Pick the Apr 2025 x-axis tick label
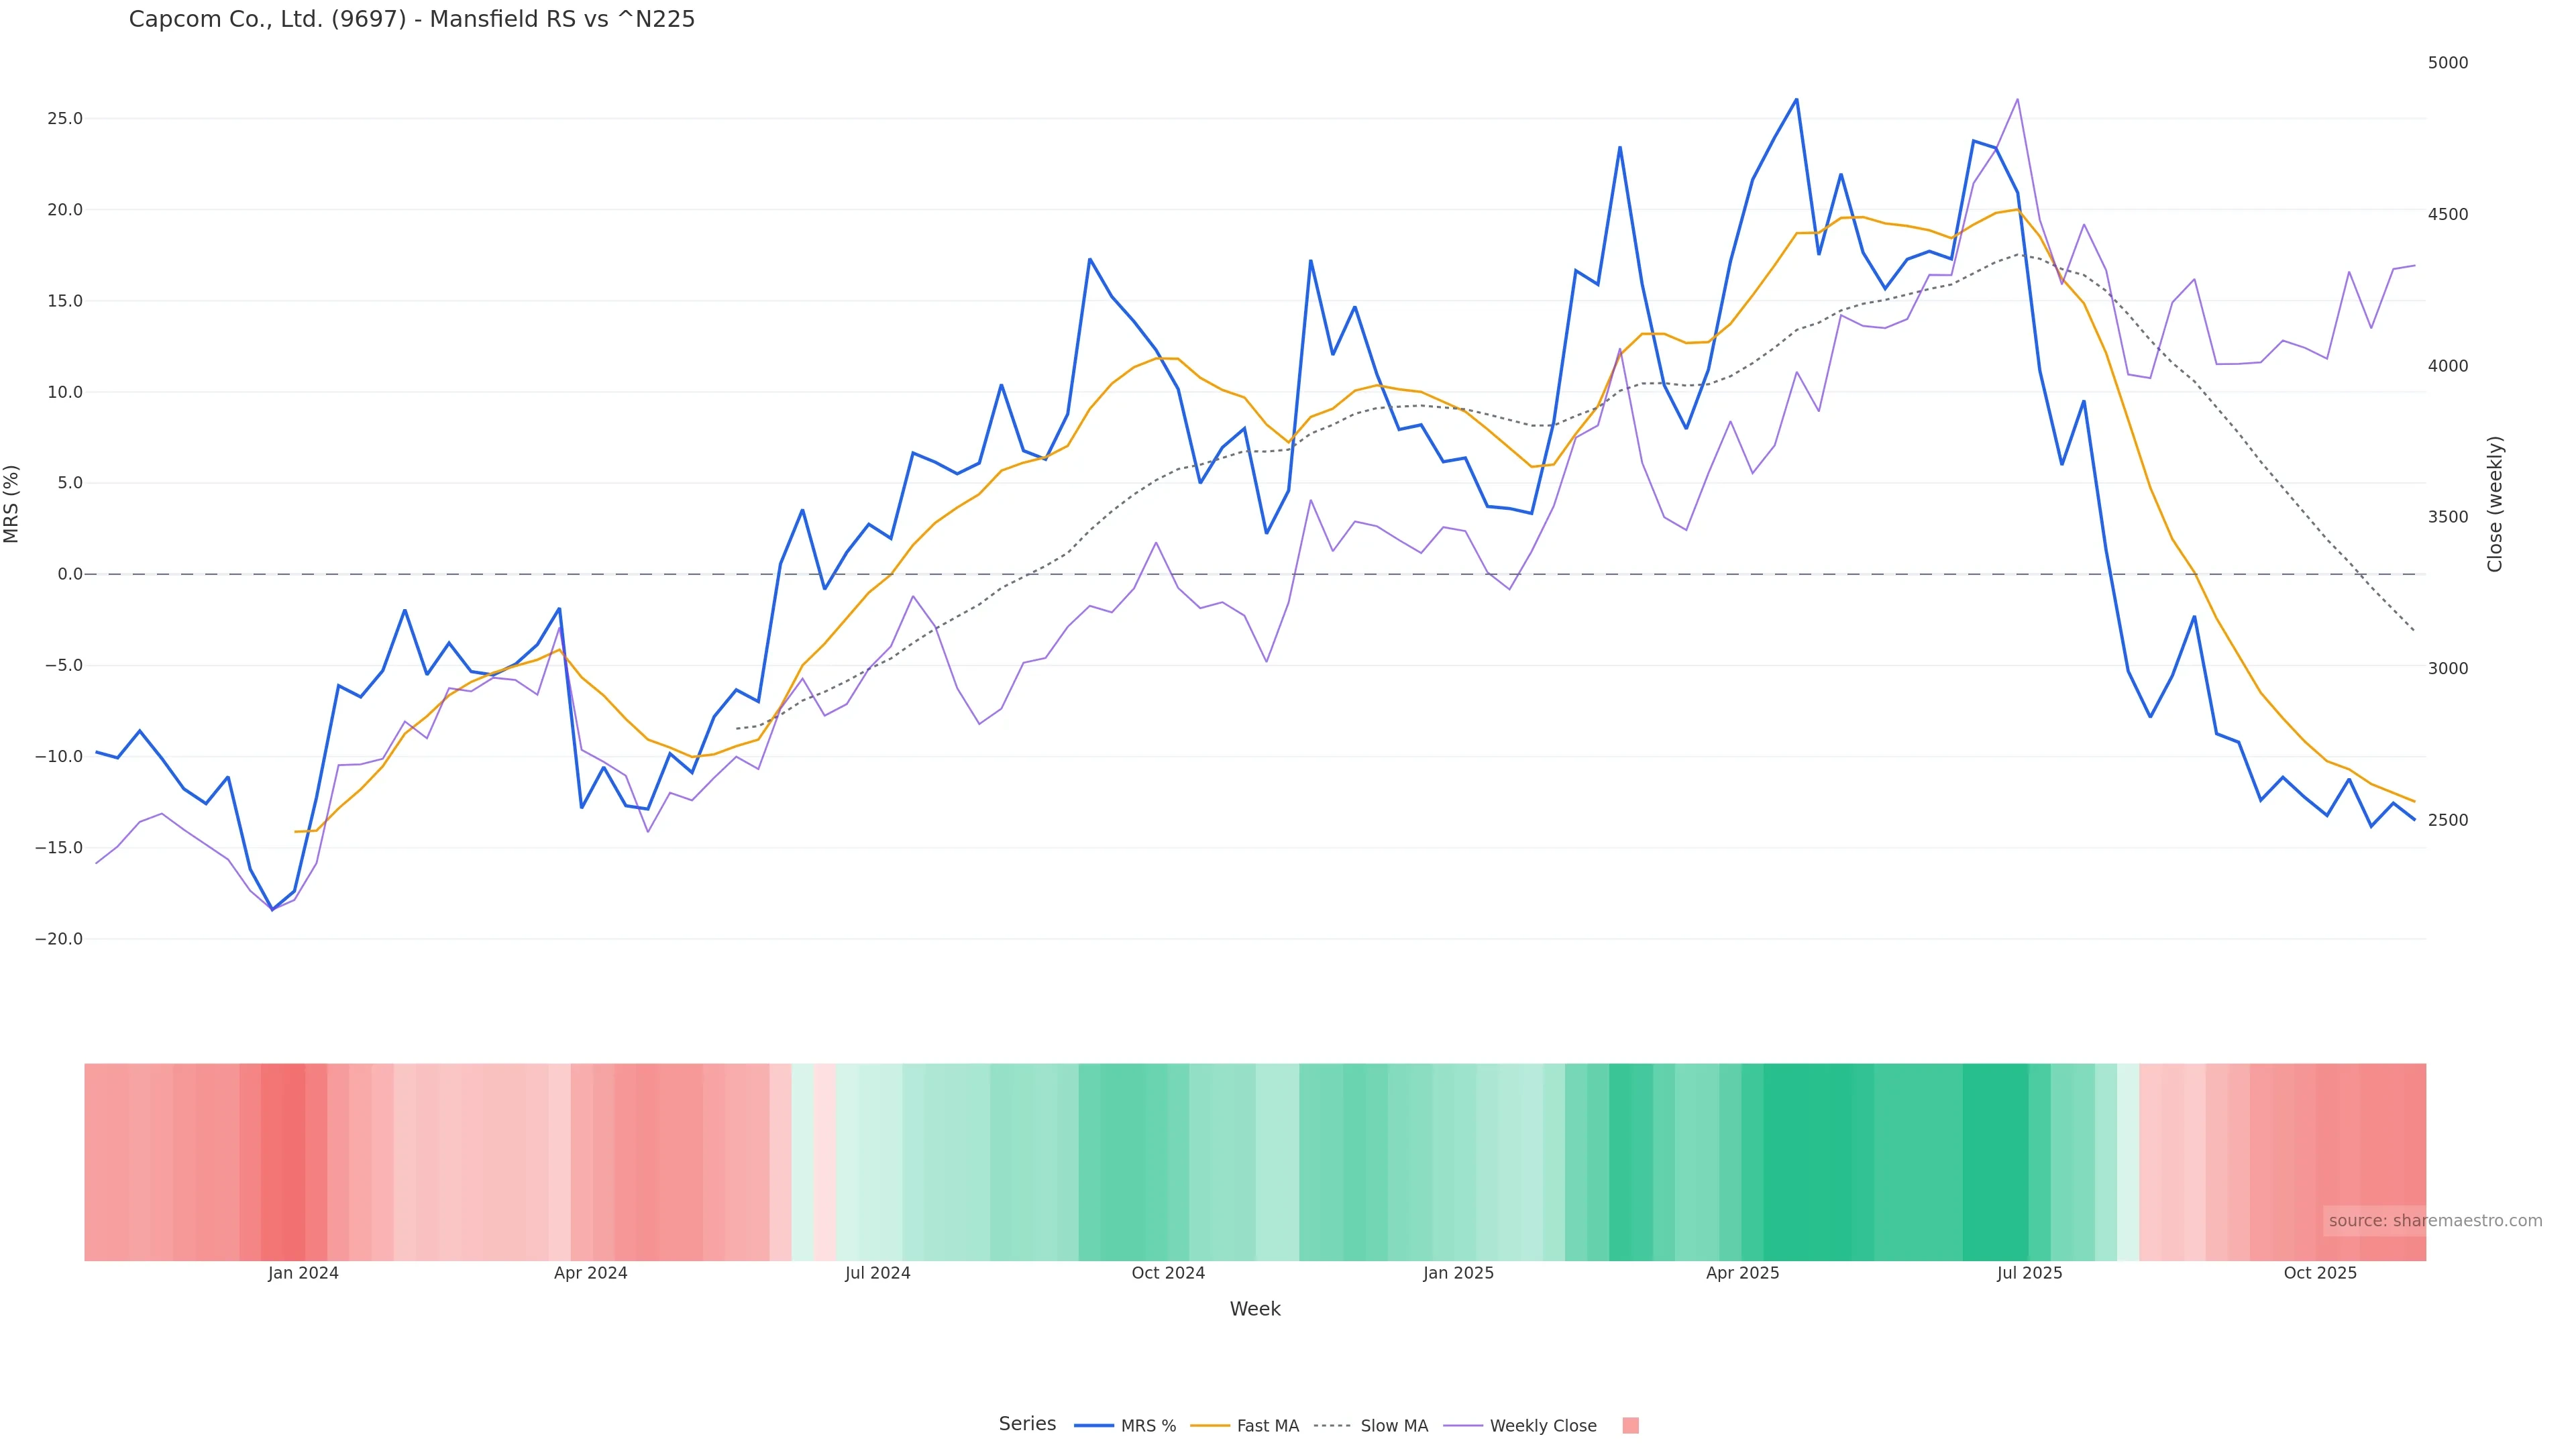The image size is (2576, 1449). 1742,1273
